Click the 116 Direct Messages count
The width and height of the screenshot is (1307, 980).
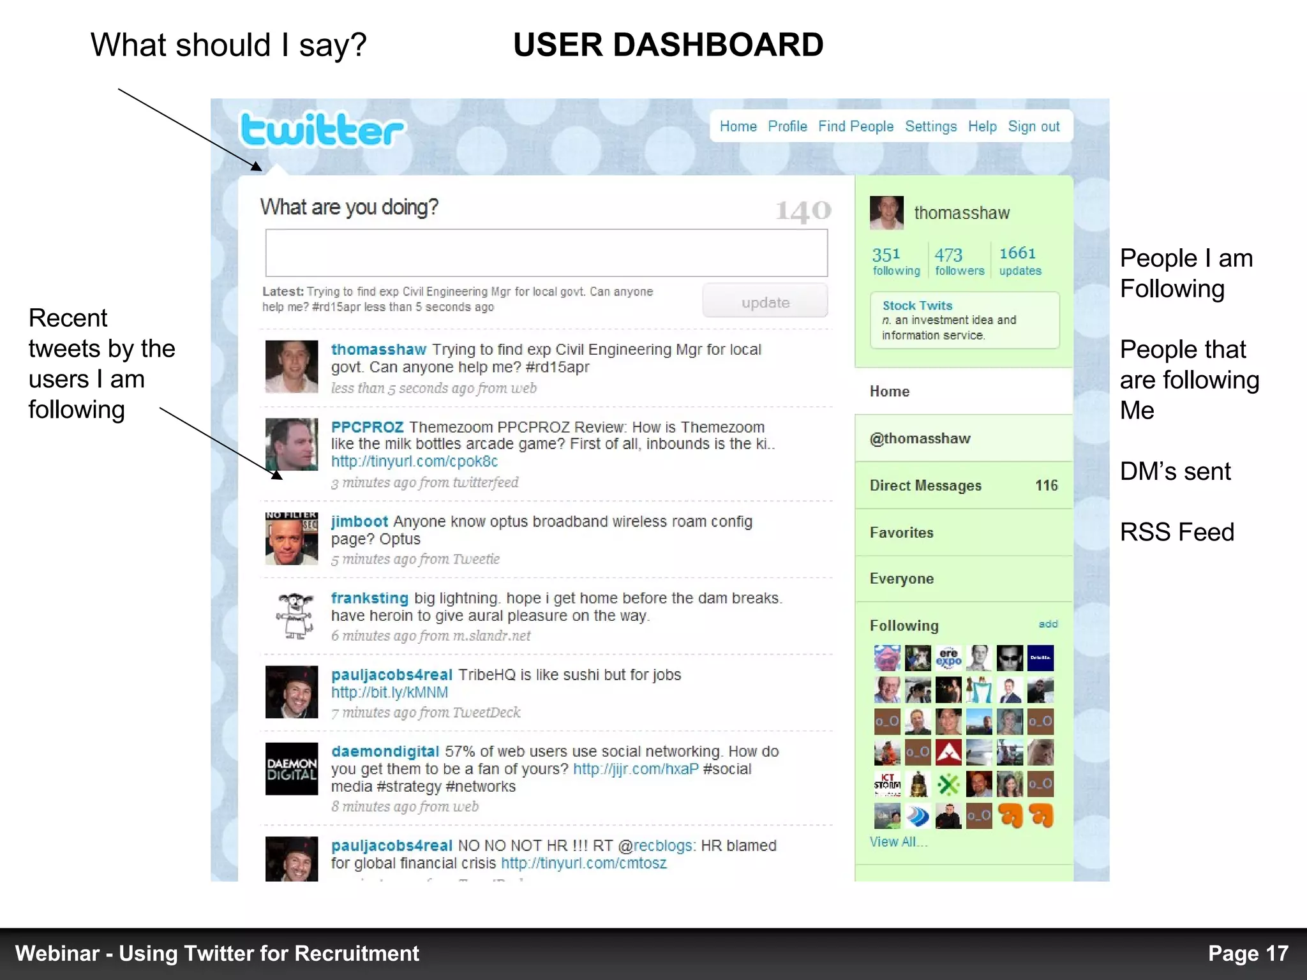coord(1046,486)
